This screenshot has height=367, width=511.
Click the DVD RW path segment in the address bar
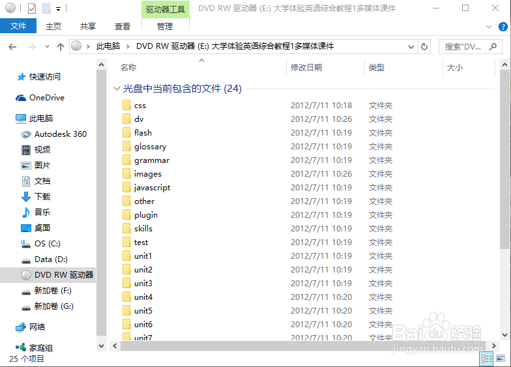tap(235, 46)
